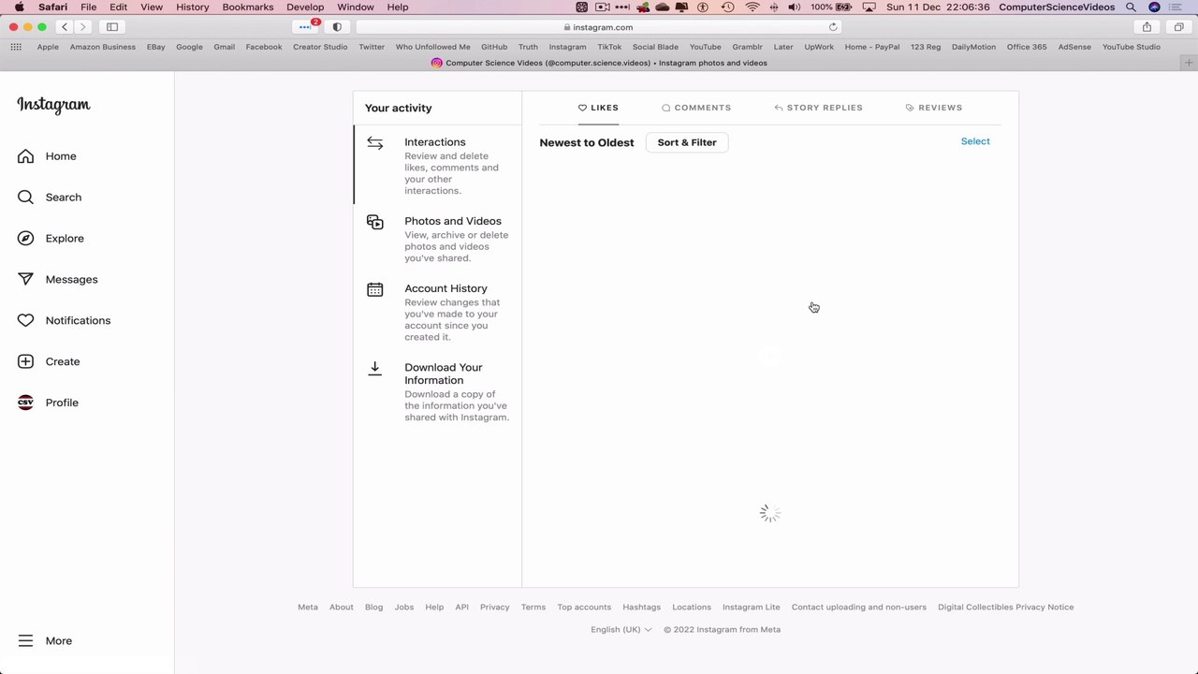Viewport: 1198px width, 674px height.
Task: Open Top accounts footer link
Action: click(x=584, y=608)
